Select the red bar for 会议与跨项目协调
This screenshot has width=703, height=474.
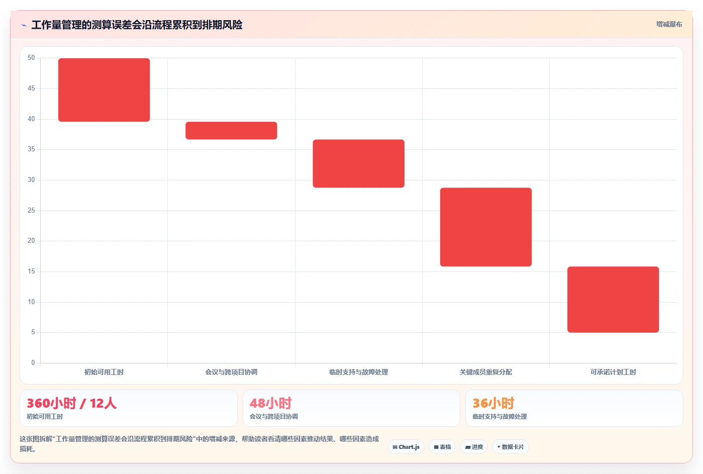pyautogui.click(x=231, y=131)
